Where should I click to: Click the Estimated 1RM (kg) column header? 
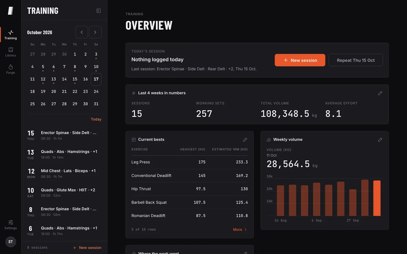(x=230, y=149)
